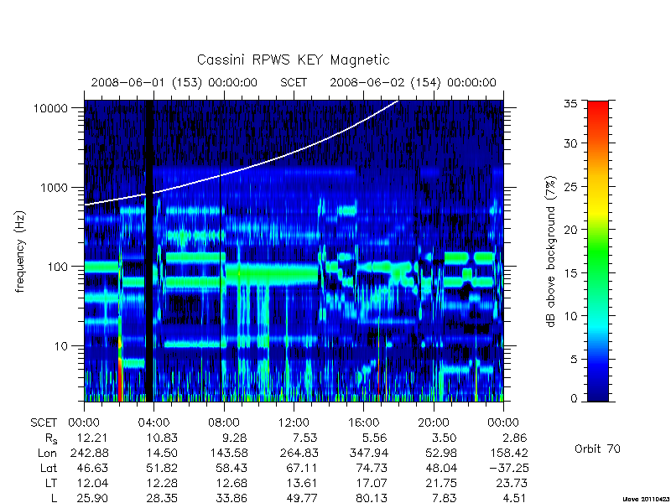Select the "20" colorbar tick label

pyautogui.click(x=570, y=230)
